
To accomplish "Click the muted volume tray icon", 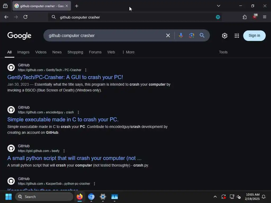I will 239,197.
